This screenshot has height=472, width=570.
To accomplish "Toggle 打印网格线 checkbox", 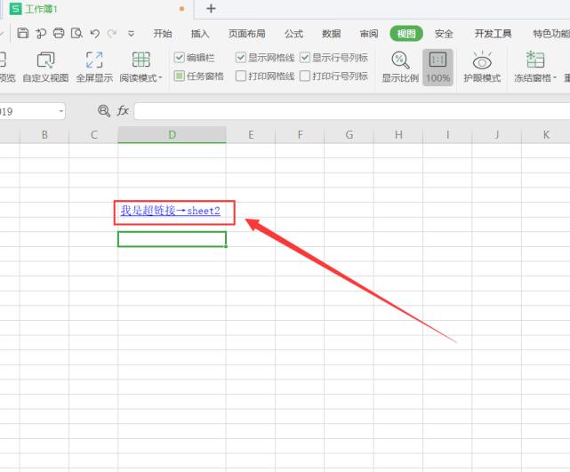I will (241, 76).
